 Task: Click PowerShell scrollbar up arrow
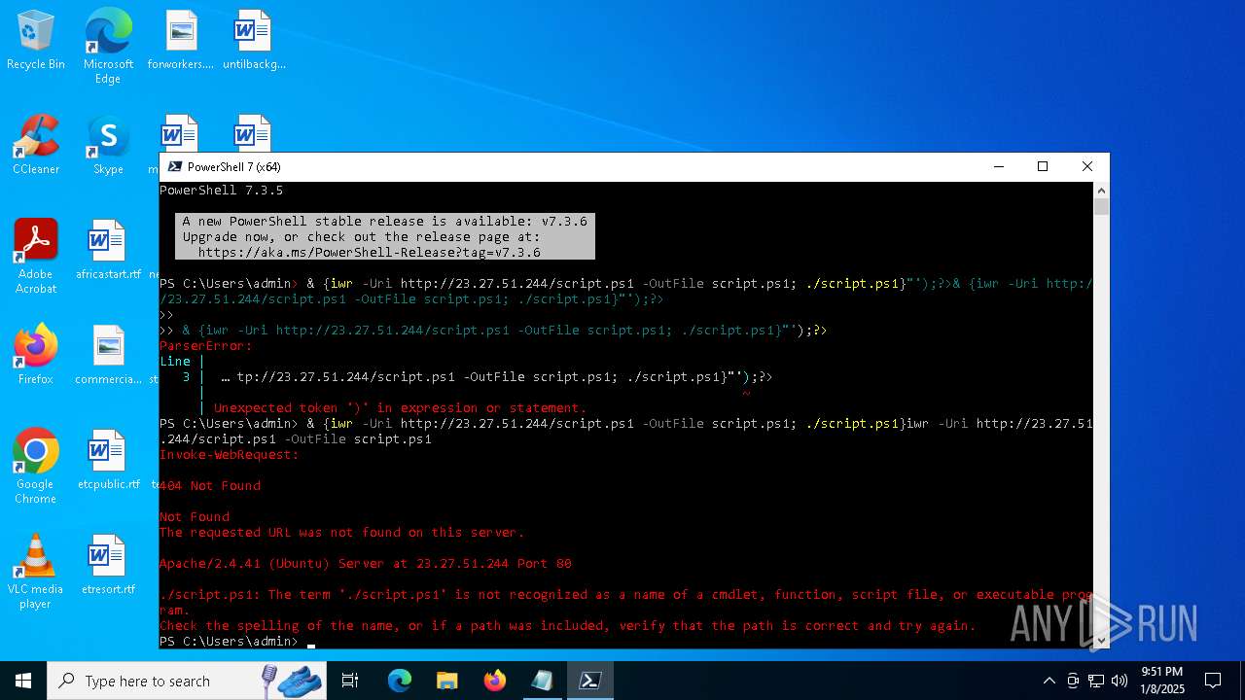click(x=1101, y=190)
